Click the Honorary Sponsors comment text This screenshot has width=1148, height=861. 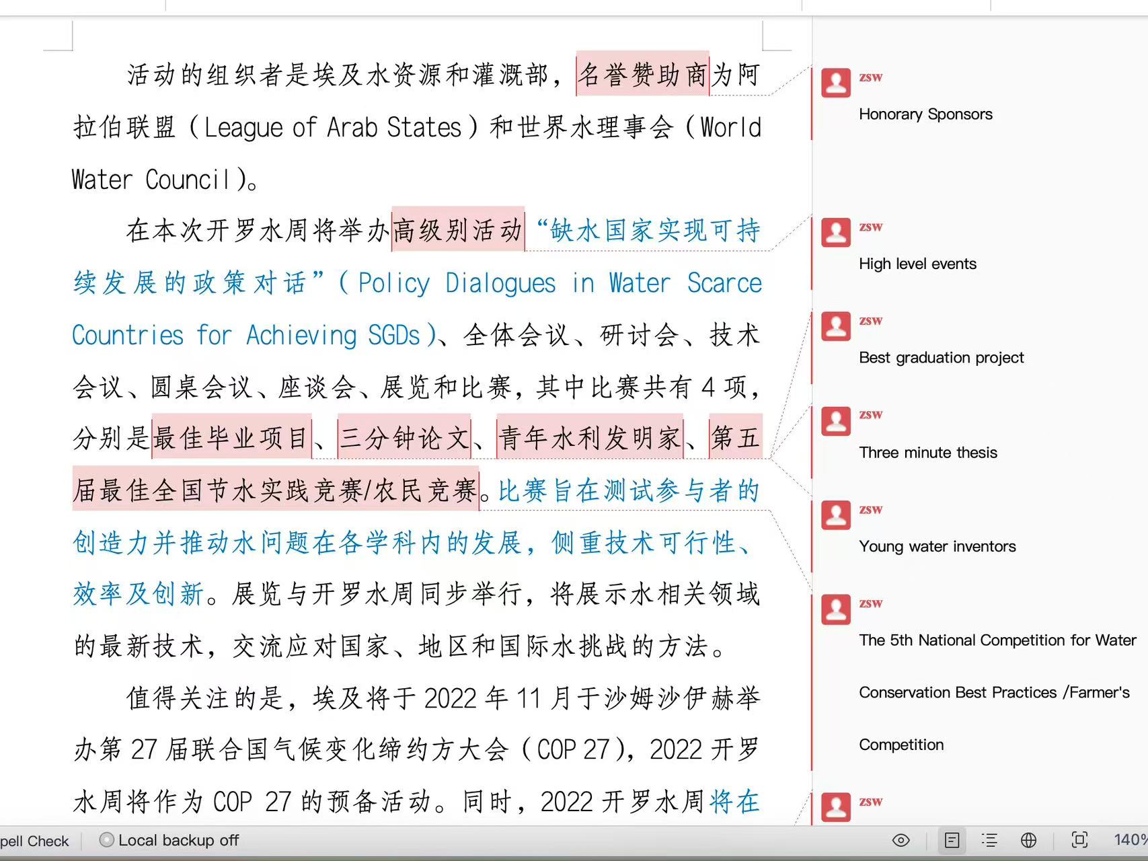925,114
